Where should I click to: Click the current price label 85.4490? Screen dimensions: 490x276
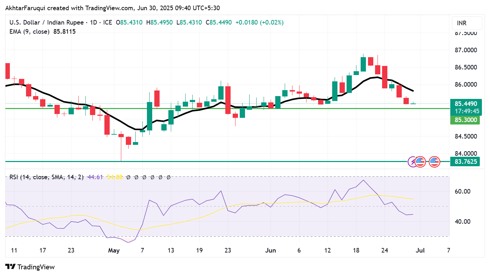tap(466, 104)
